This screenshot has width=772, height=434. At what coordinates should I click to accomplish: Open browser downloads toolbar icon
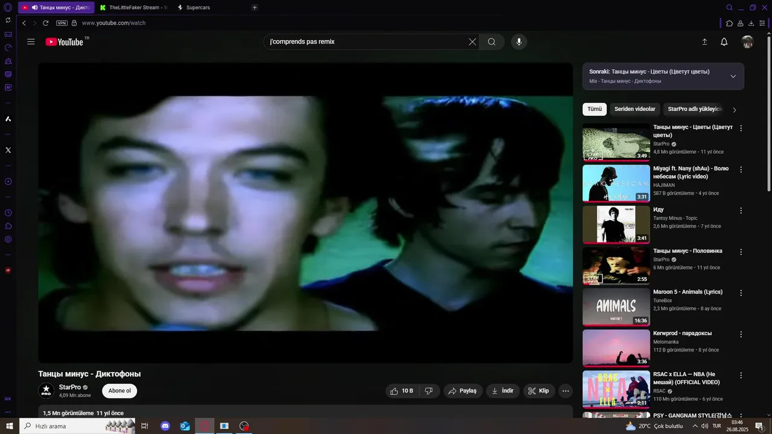click(751, 23)
